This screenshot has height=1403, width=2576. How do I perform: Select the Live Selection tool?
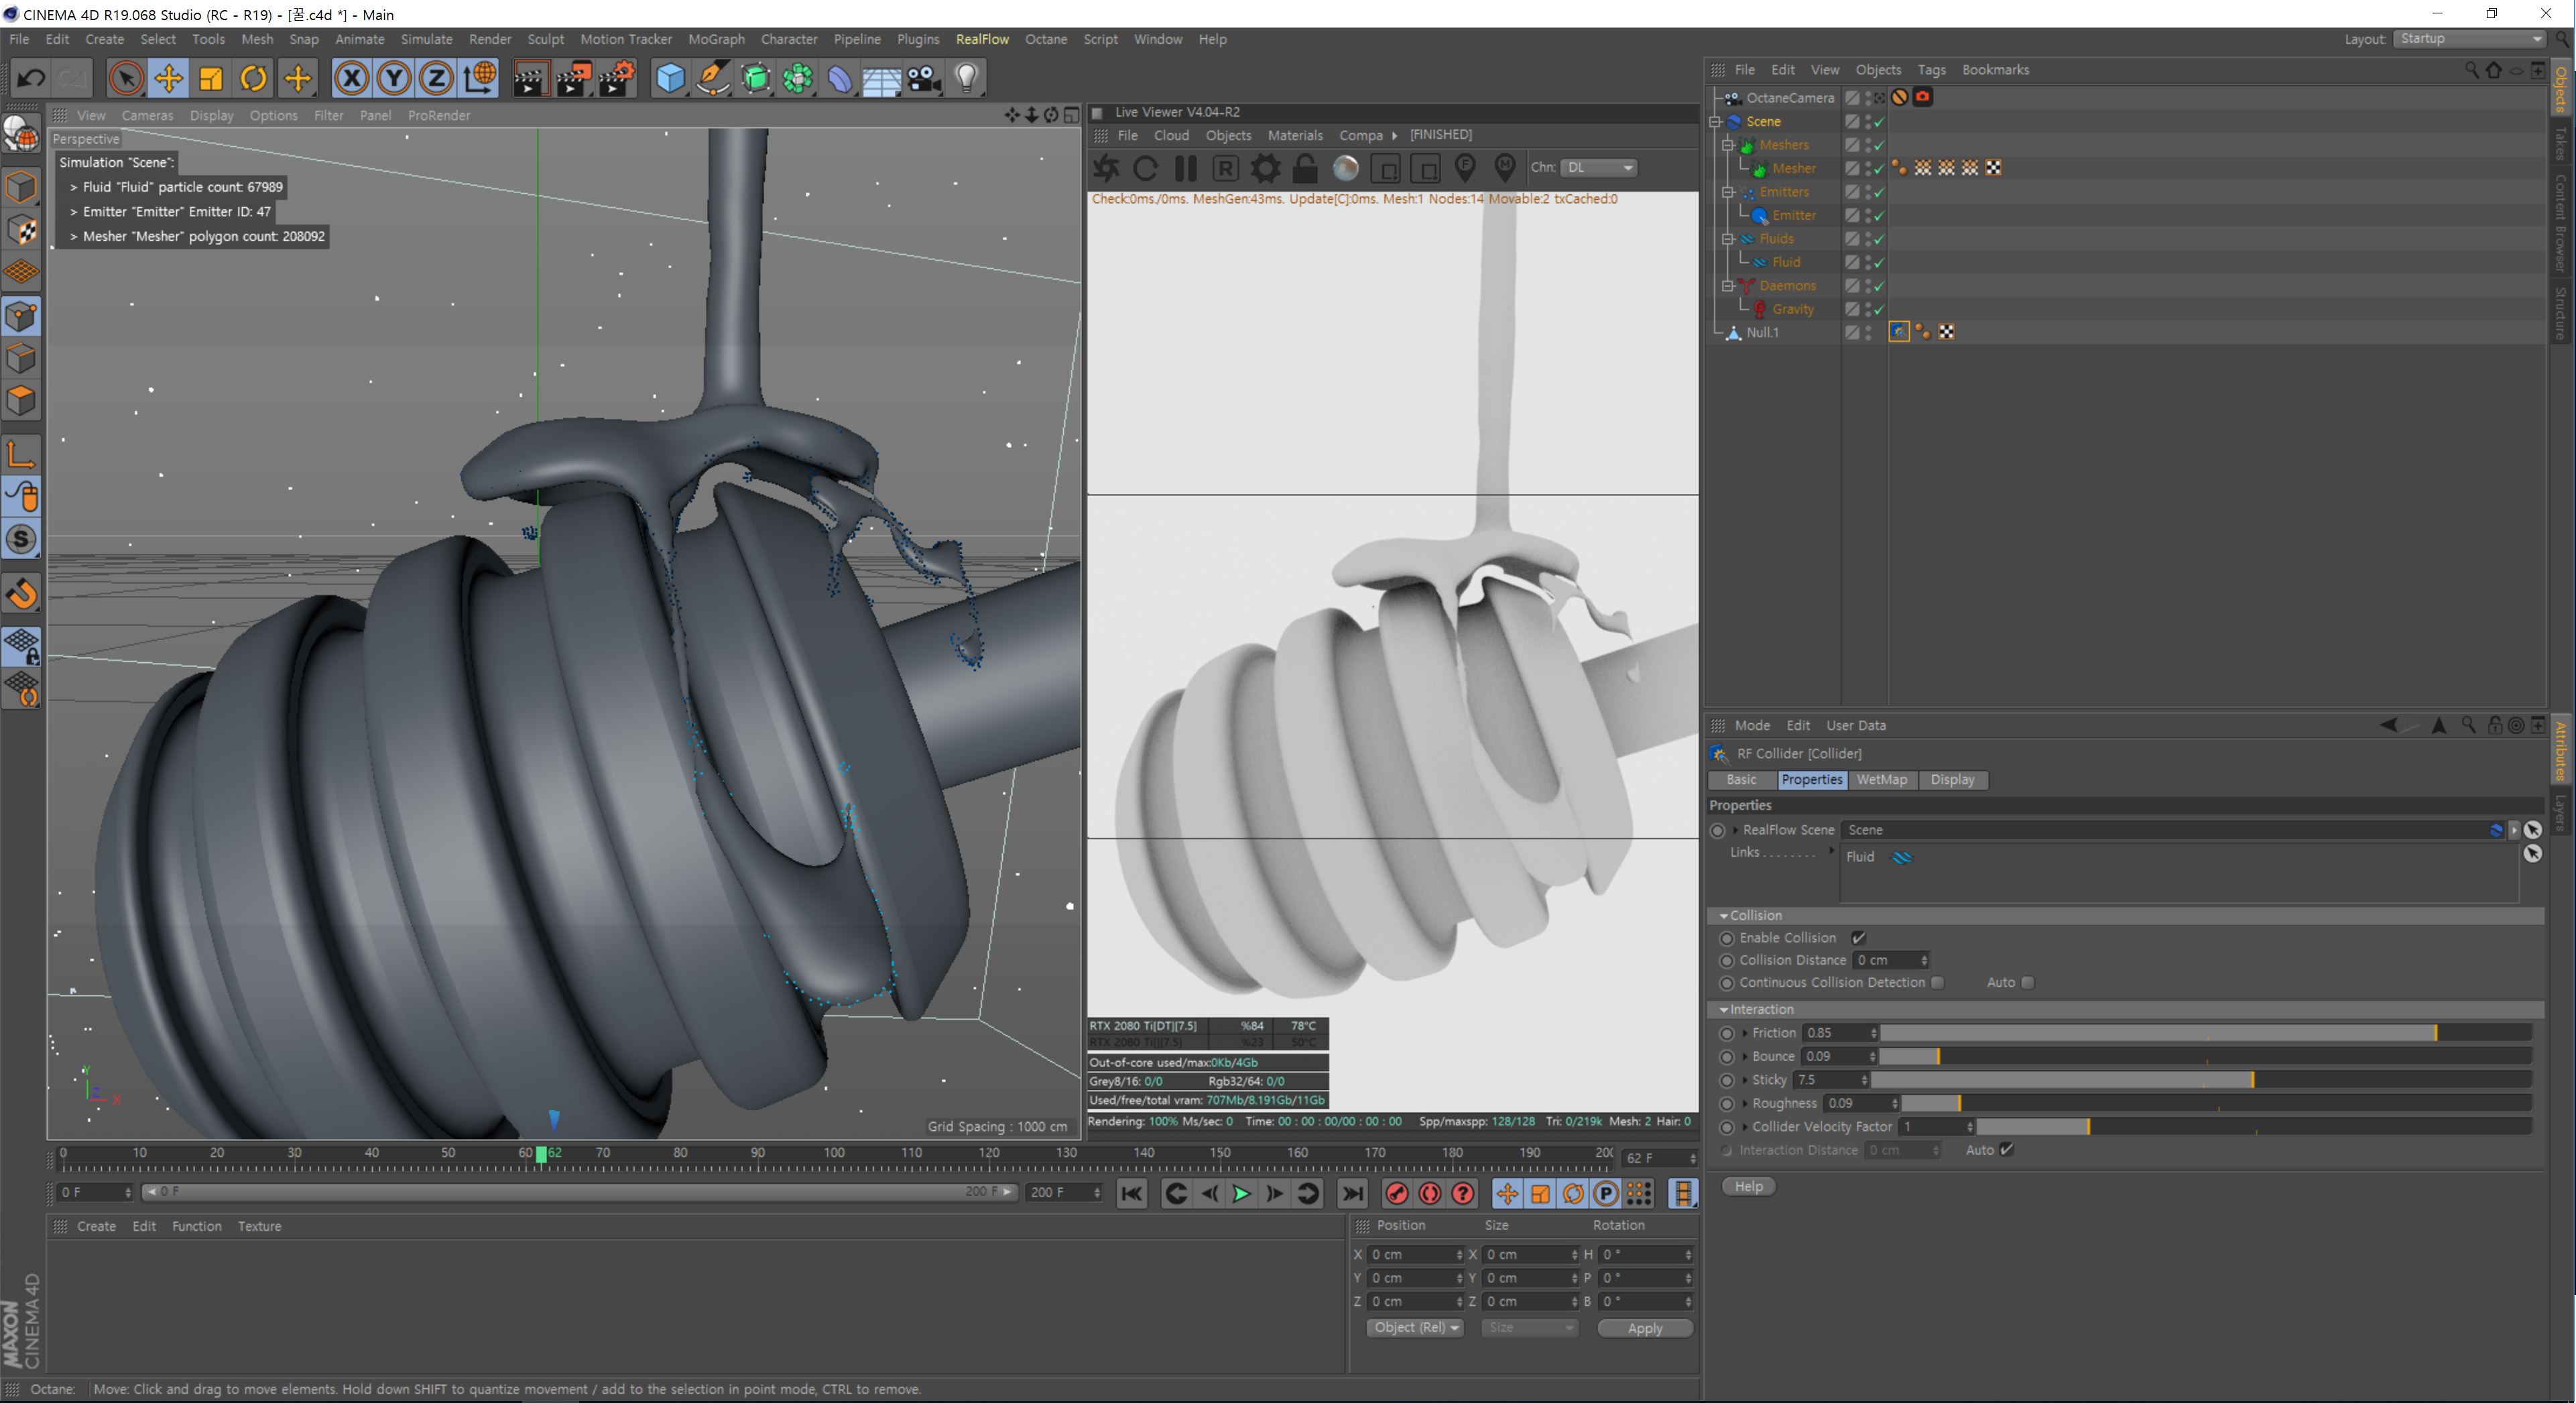[x=126, y=78]
